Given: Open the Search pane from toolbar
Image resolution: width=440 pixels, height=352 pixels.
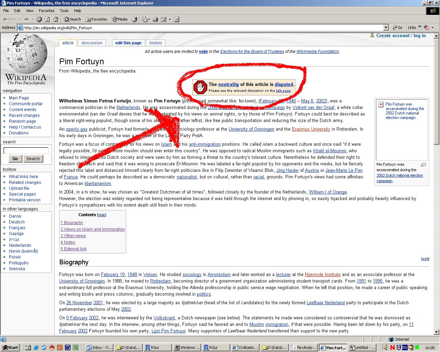Looking at the screenshot, I should pos(72,19).
